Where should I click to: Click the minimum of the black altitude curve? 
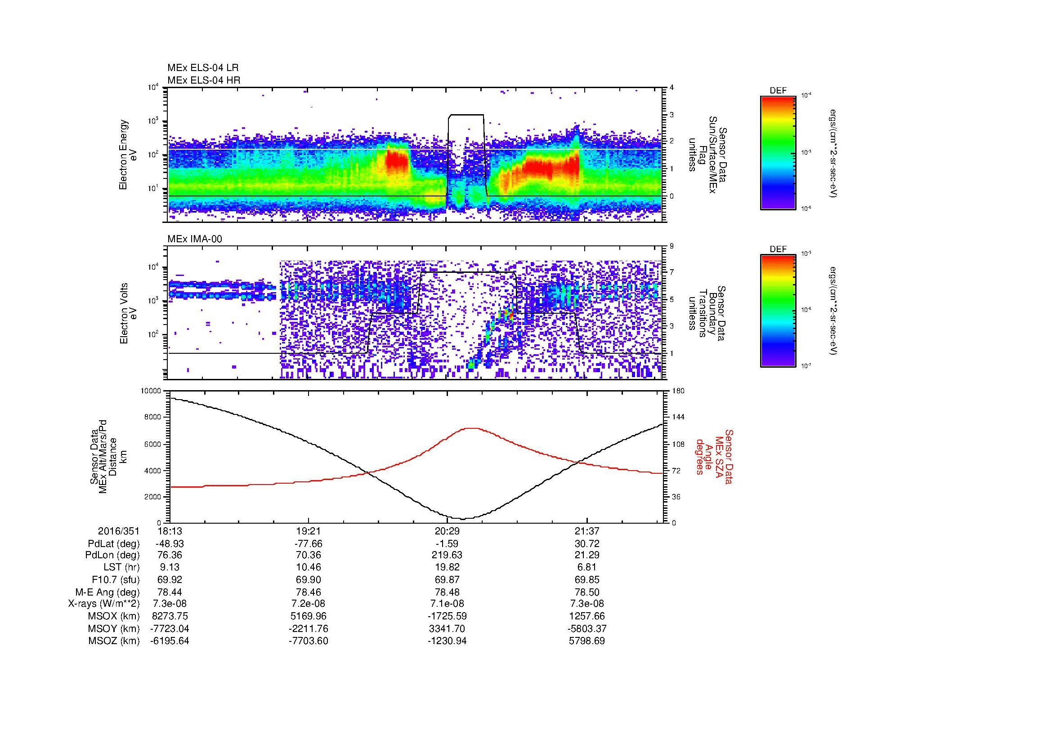click(463, 519)
